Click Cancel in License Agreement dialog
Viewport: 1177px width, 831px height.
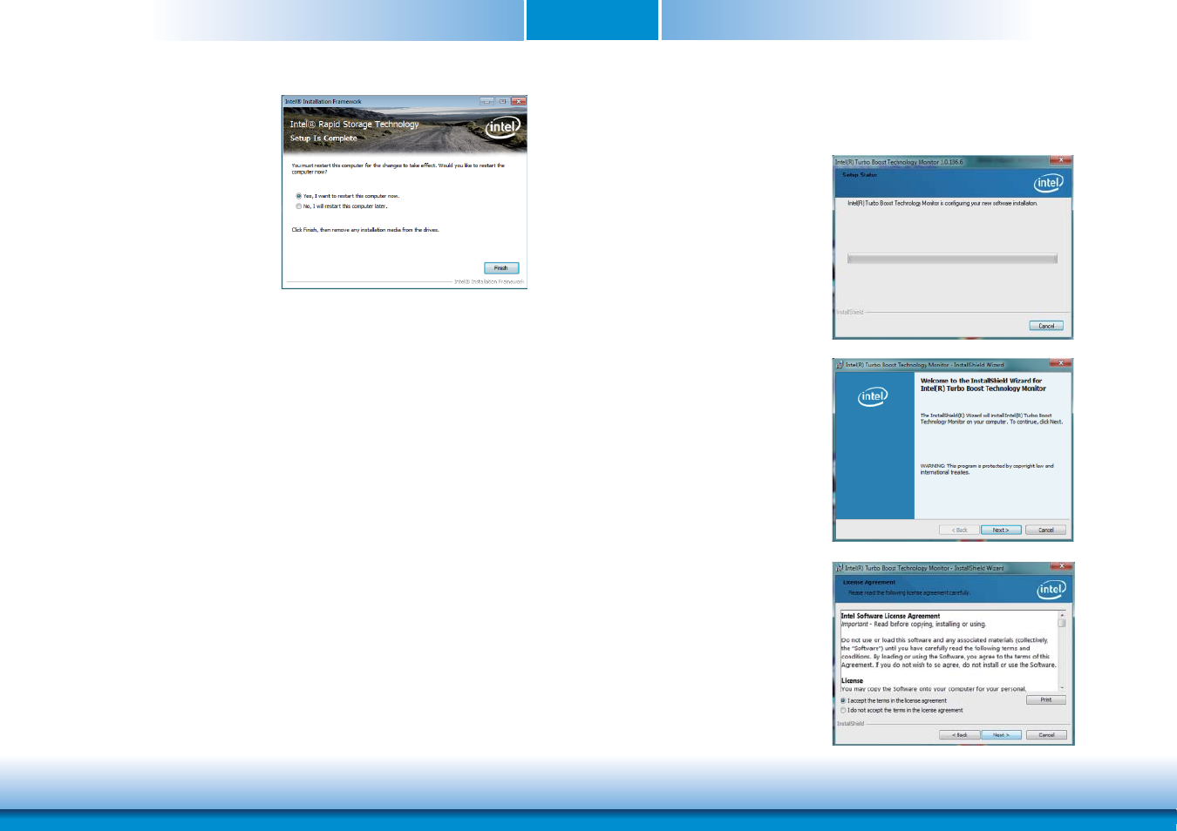tap(1046, 734)
